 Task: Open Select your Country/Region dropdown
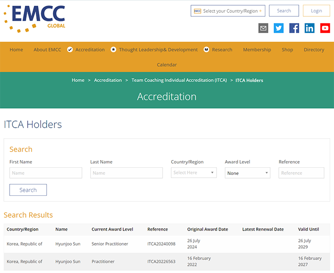[x=228, y=11]
